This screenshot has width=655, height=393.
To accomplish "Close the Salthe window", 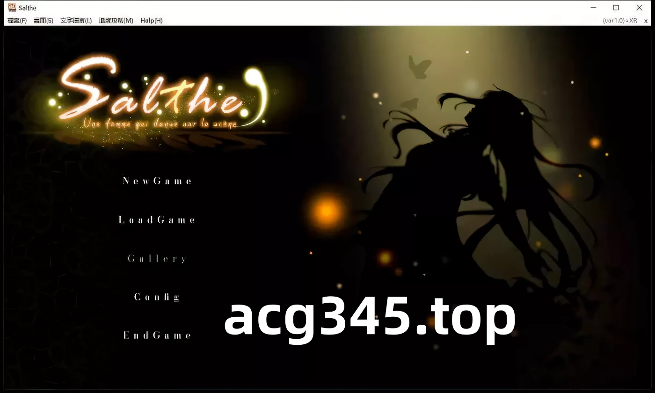I will [x=639, y=7].
